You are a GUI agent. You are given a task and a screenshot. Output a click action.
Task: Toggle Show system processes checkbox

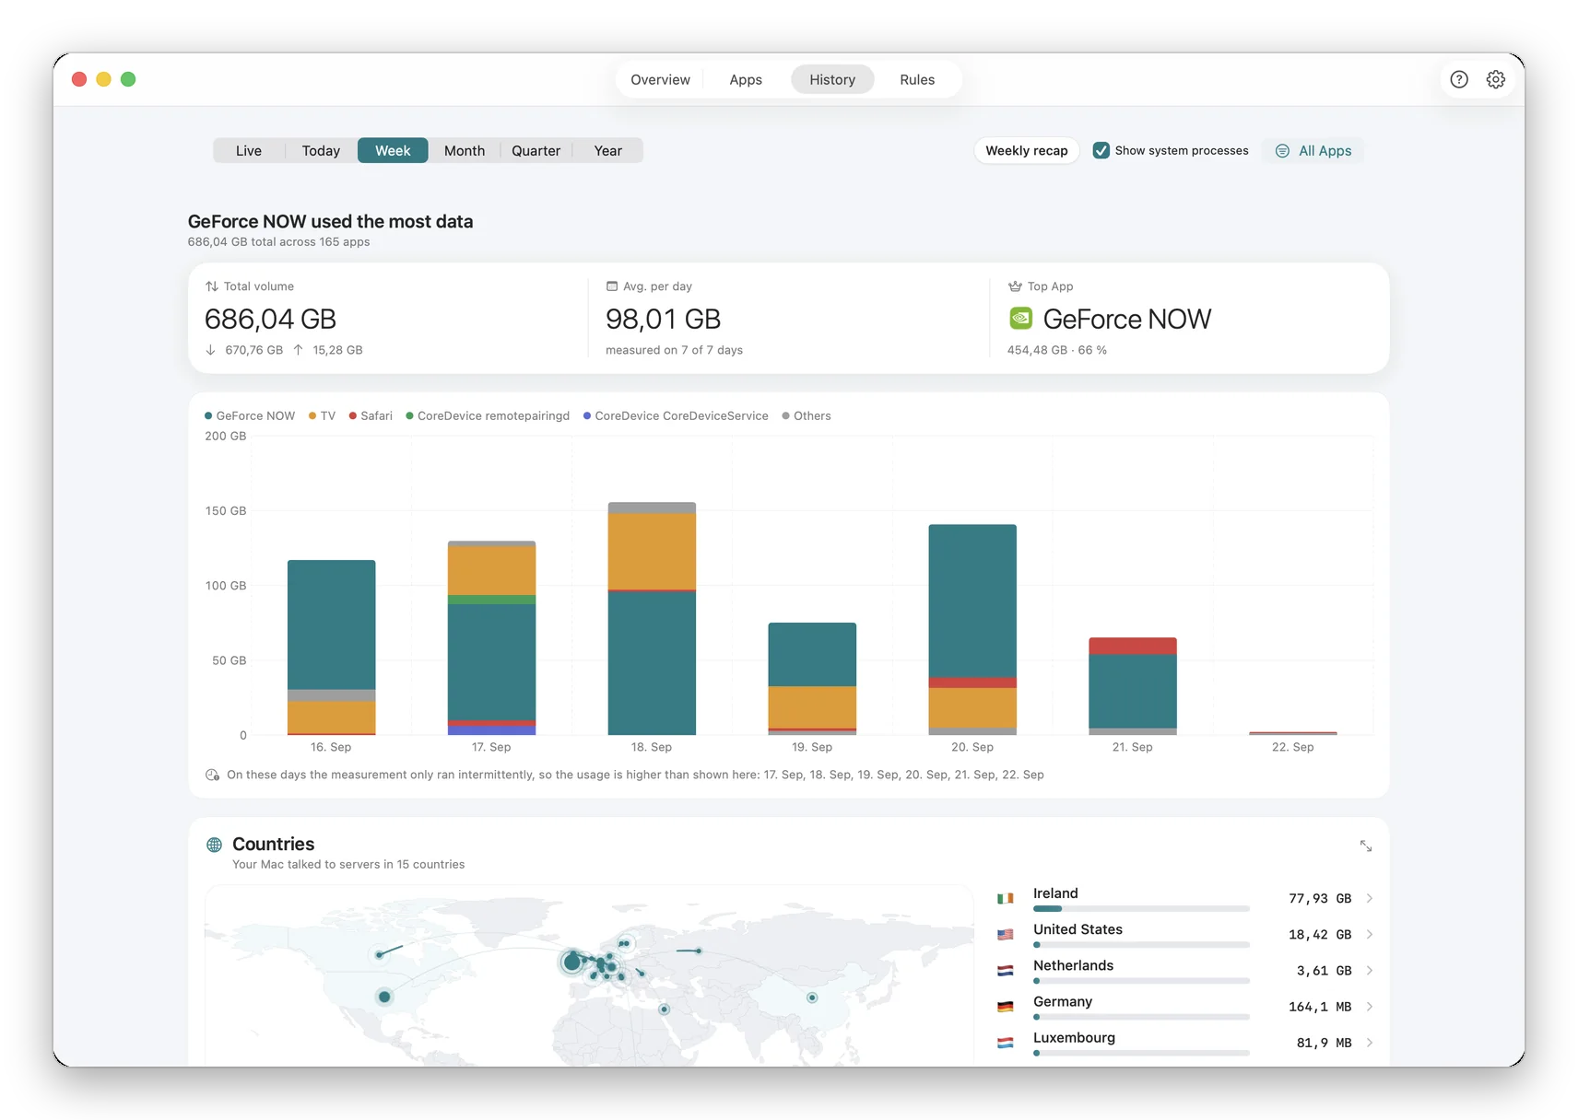pyautogui.click(x=1101, y=150)
